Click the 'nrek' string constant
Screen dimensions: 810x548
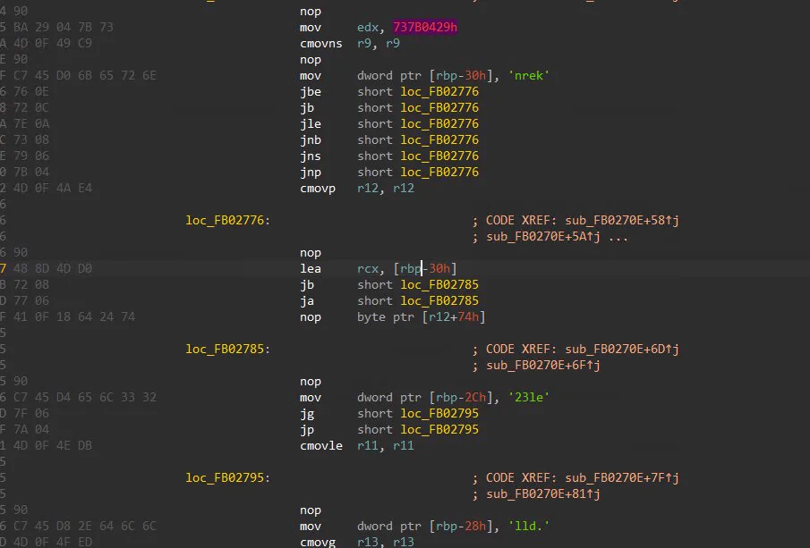pyautogui.click(x=528, y=75)
